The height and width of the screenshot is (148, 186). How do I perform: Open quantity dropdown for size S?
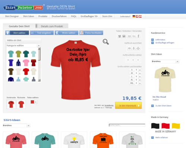pyautogui.click(x=140, y=70)
